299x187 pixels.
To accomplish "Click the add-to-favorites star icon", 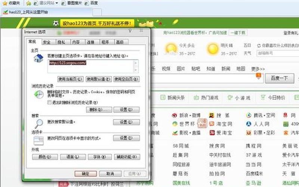I will [x=29, y=3].
